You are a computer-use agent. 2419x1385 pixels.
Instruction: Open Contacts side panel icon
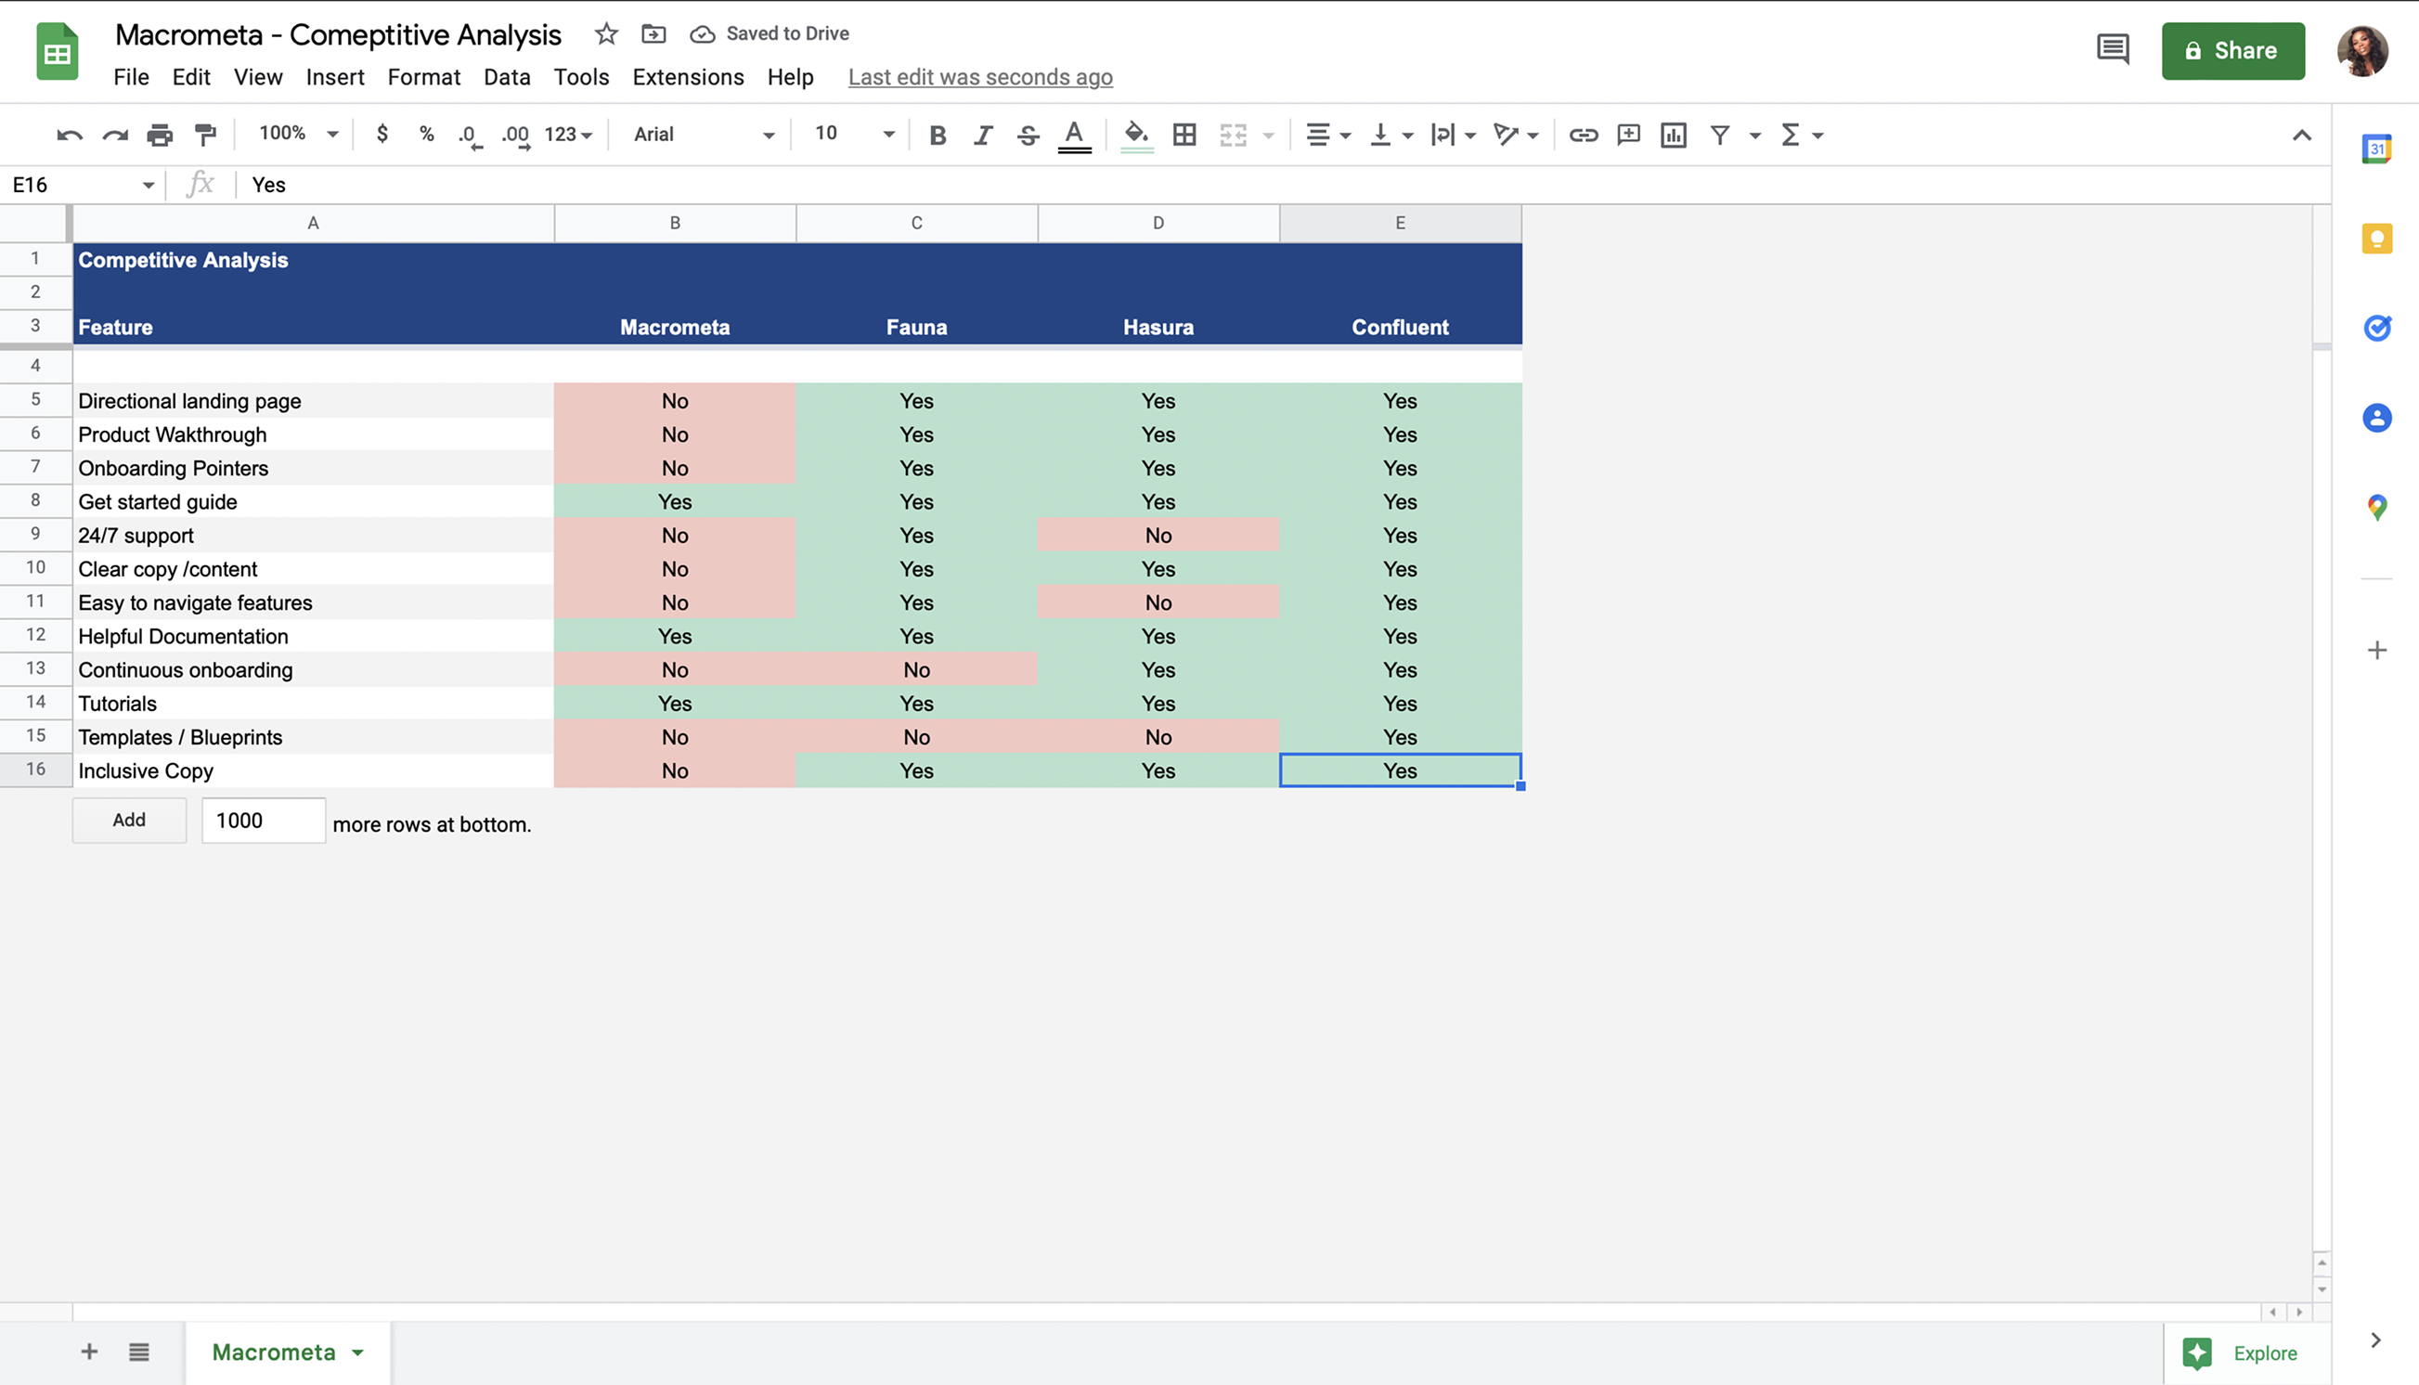point(2376,418)
